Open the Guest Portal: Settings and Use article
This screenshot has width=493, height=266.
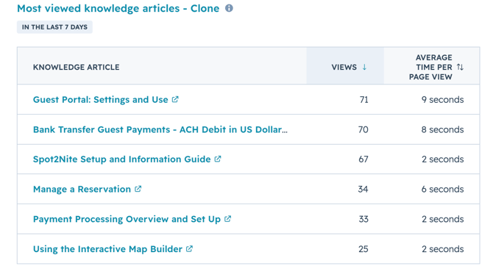[x=101, y=99]
